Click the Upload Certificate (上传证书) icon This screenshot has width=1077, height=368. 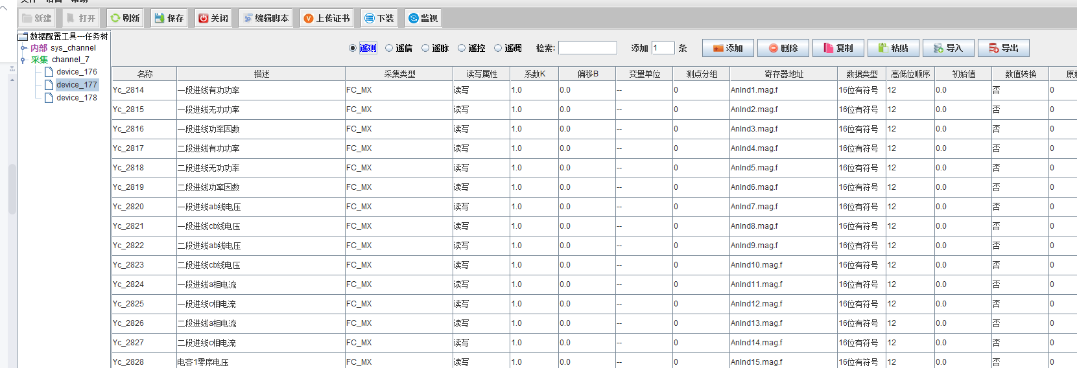point(327,18)
